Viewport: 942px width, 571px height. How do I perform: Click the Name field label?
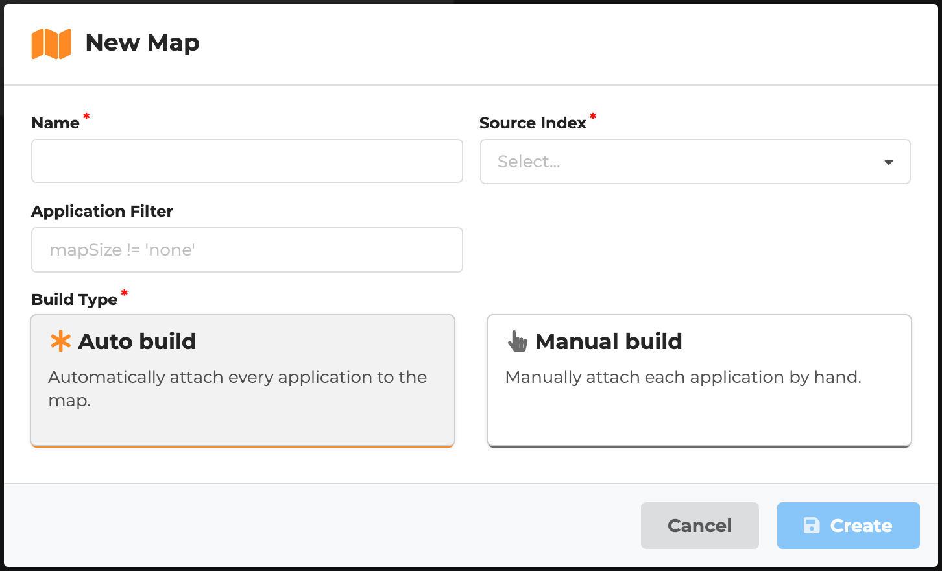click(55, 123)
